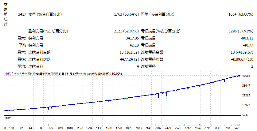Select the 连续获利金额 label
Image resolution: width=257 pixels, height=131 pixels.
click(39, 52)
